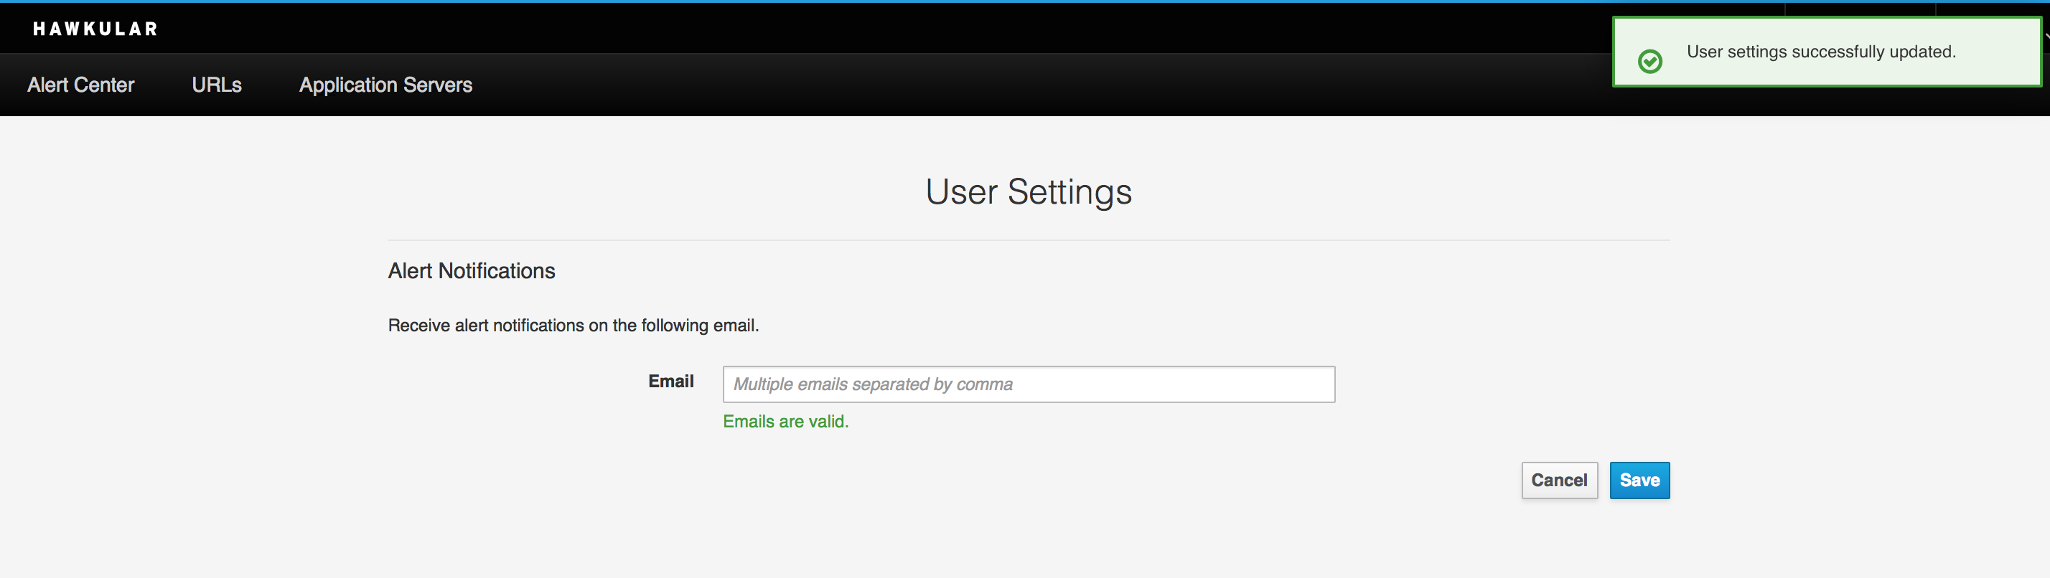Navigate to Application Servers

pos(385,85)
